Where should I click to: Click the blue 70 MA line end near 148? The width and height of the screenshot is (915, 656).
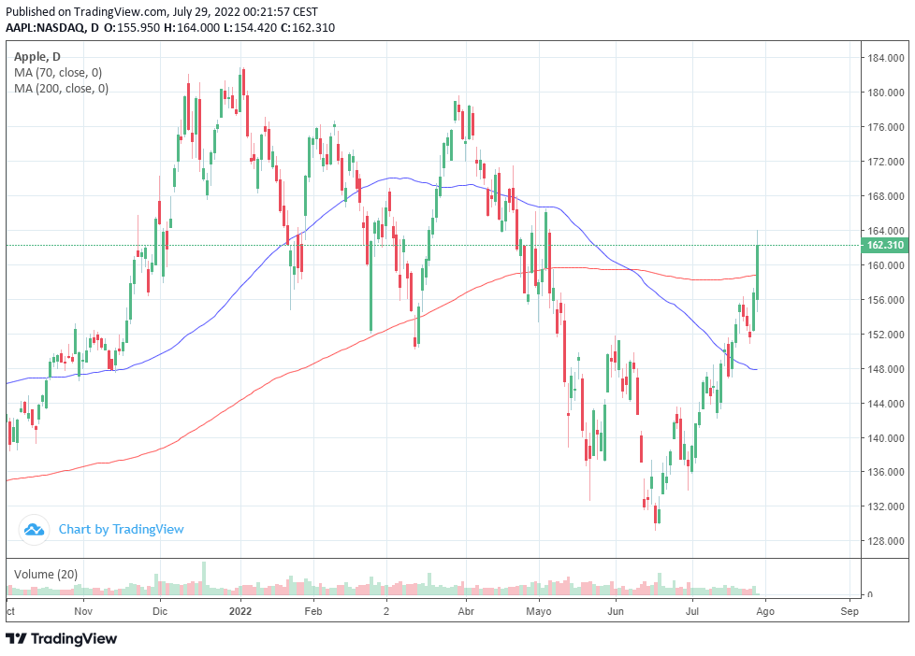(755, 369)
